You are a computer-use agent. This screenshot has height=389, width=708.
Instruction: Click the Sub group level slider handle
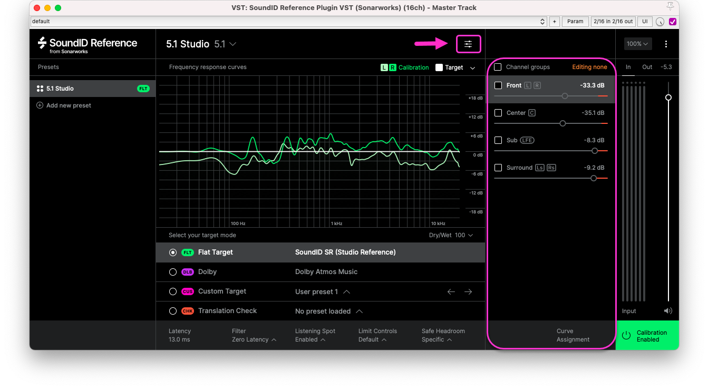coord(595,151)
